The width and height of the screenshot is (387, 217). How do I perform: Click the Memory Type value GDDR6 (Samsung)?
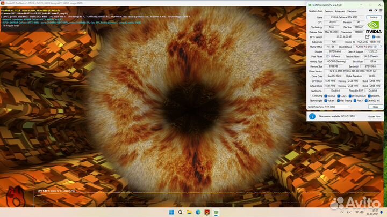tap(336, 61)
